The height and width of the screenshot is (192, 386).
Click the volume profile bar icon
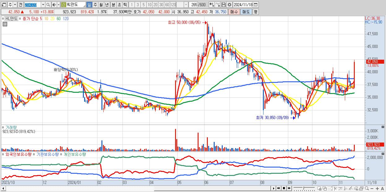(x=356, y=189)
